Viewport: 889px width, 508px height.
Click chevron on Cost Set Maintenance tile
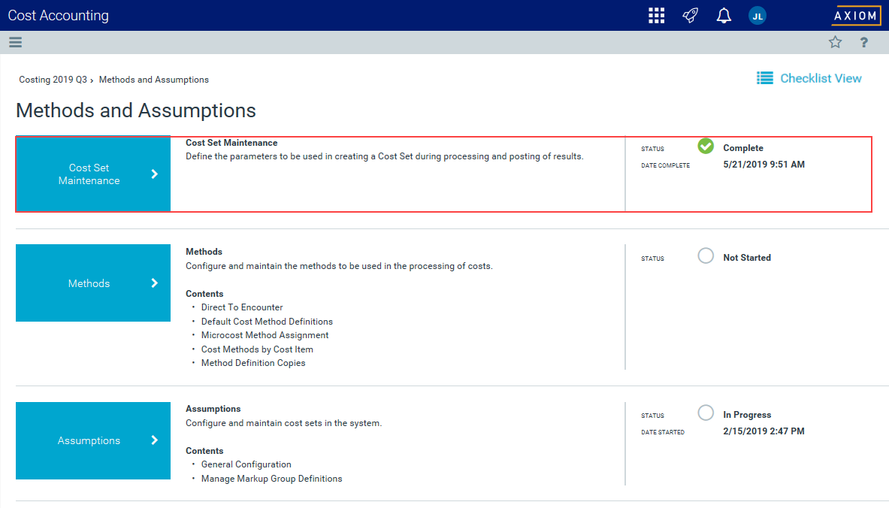tap(154, 174)
